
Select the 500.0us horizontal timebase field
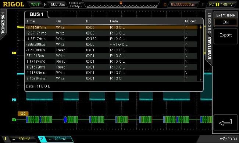[x=58, y=4]
